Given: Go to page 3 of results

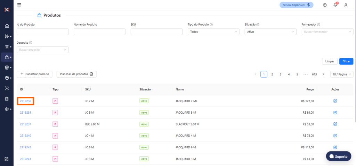Looking at the screenshot, I should pos(281,74).
